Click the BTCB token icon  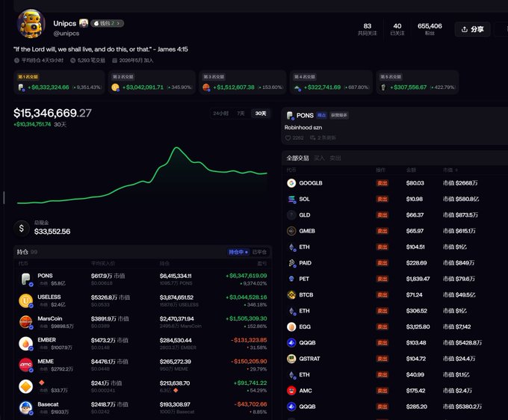click(x=291, y=295)
